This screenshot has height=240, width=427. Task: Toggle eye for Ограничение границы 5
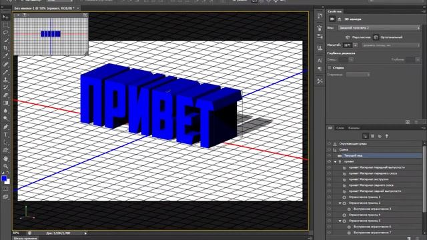click(x=329, y=221)
